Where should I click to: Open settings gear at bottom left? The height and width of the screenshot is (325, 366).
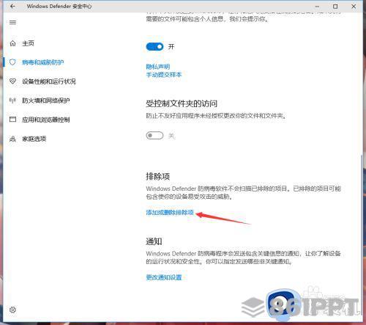12,310
